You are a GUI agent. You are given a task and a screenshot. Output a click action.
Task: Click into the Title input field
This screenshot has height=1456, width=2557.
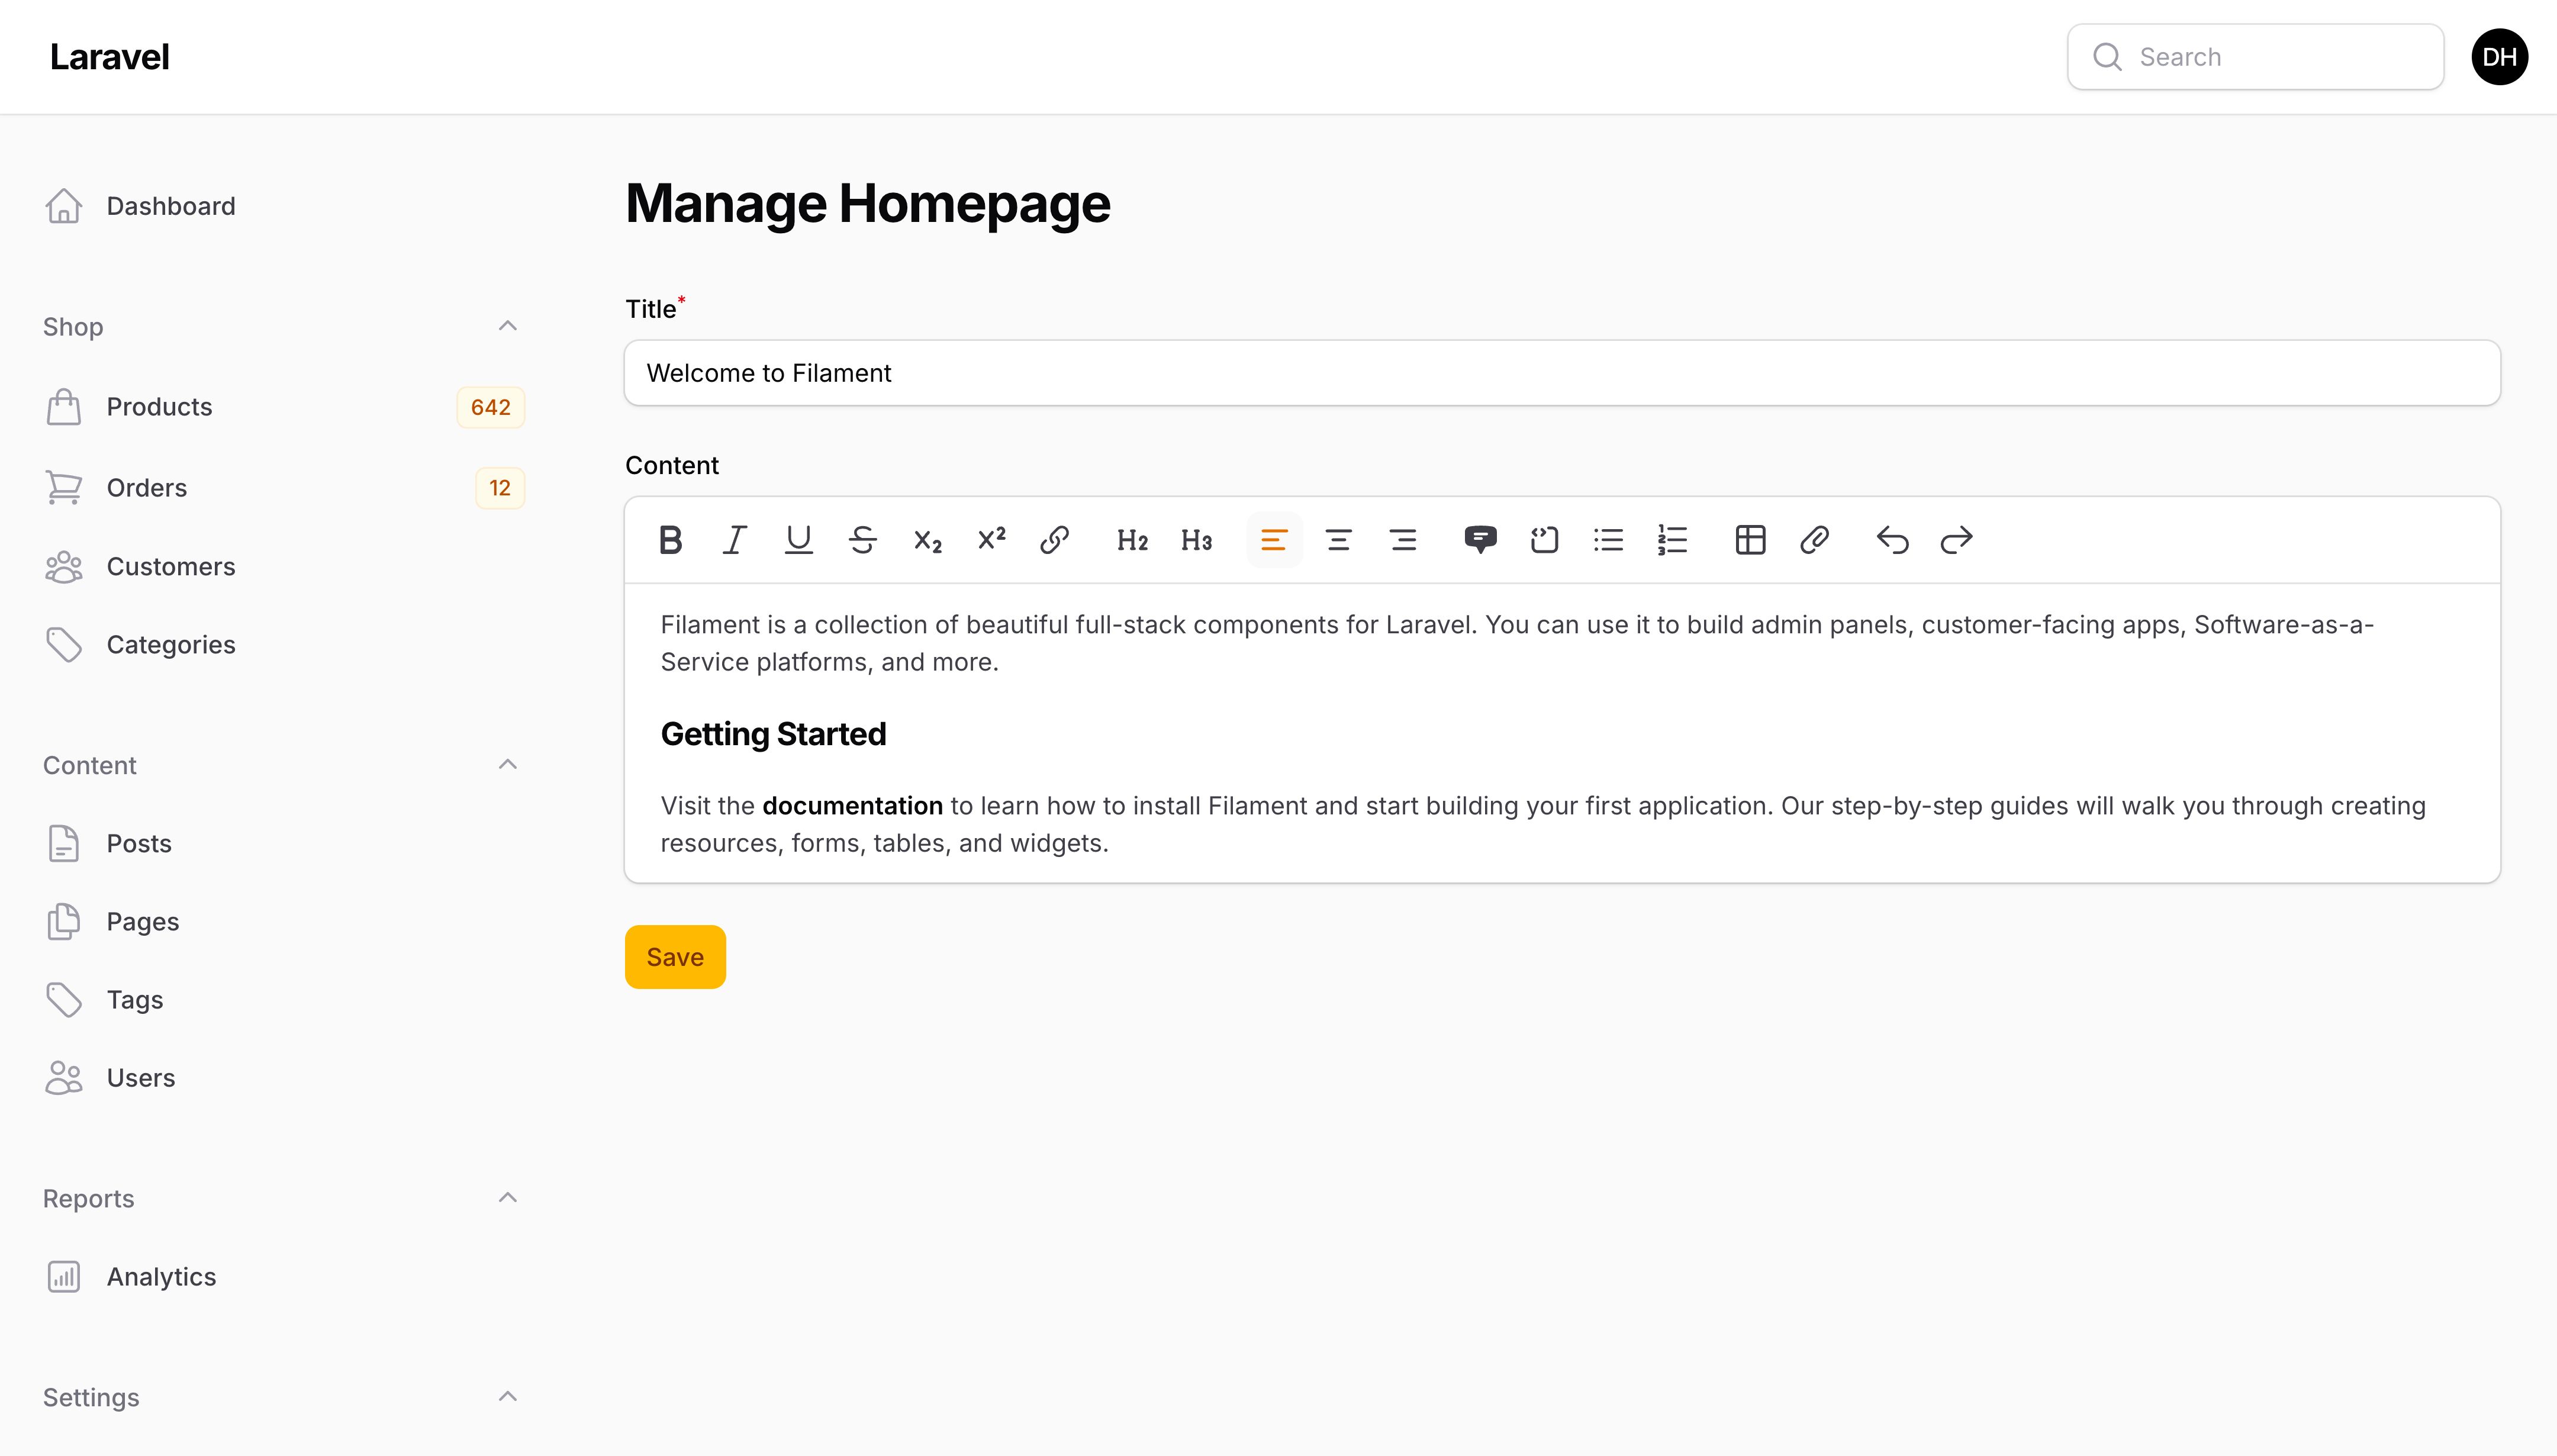[1562, 373]
